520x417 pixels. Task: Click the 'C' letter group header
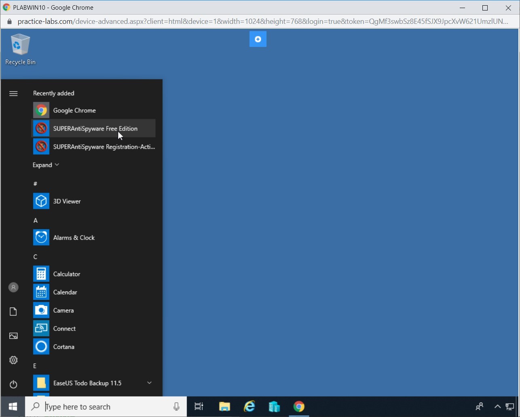pyautogui.click(x=35, y=257)
